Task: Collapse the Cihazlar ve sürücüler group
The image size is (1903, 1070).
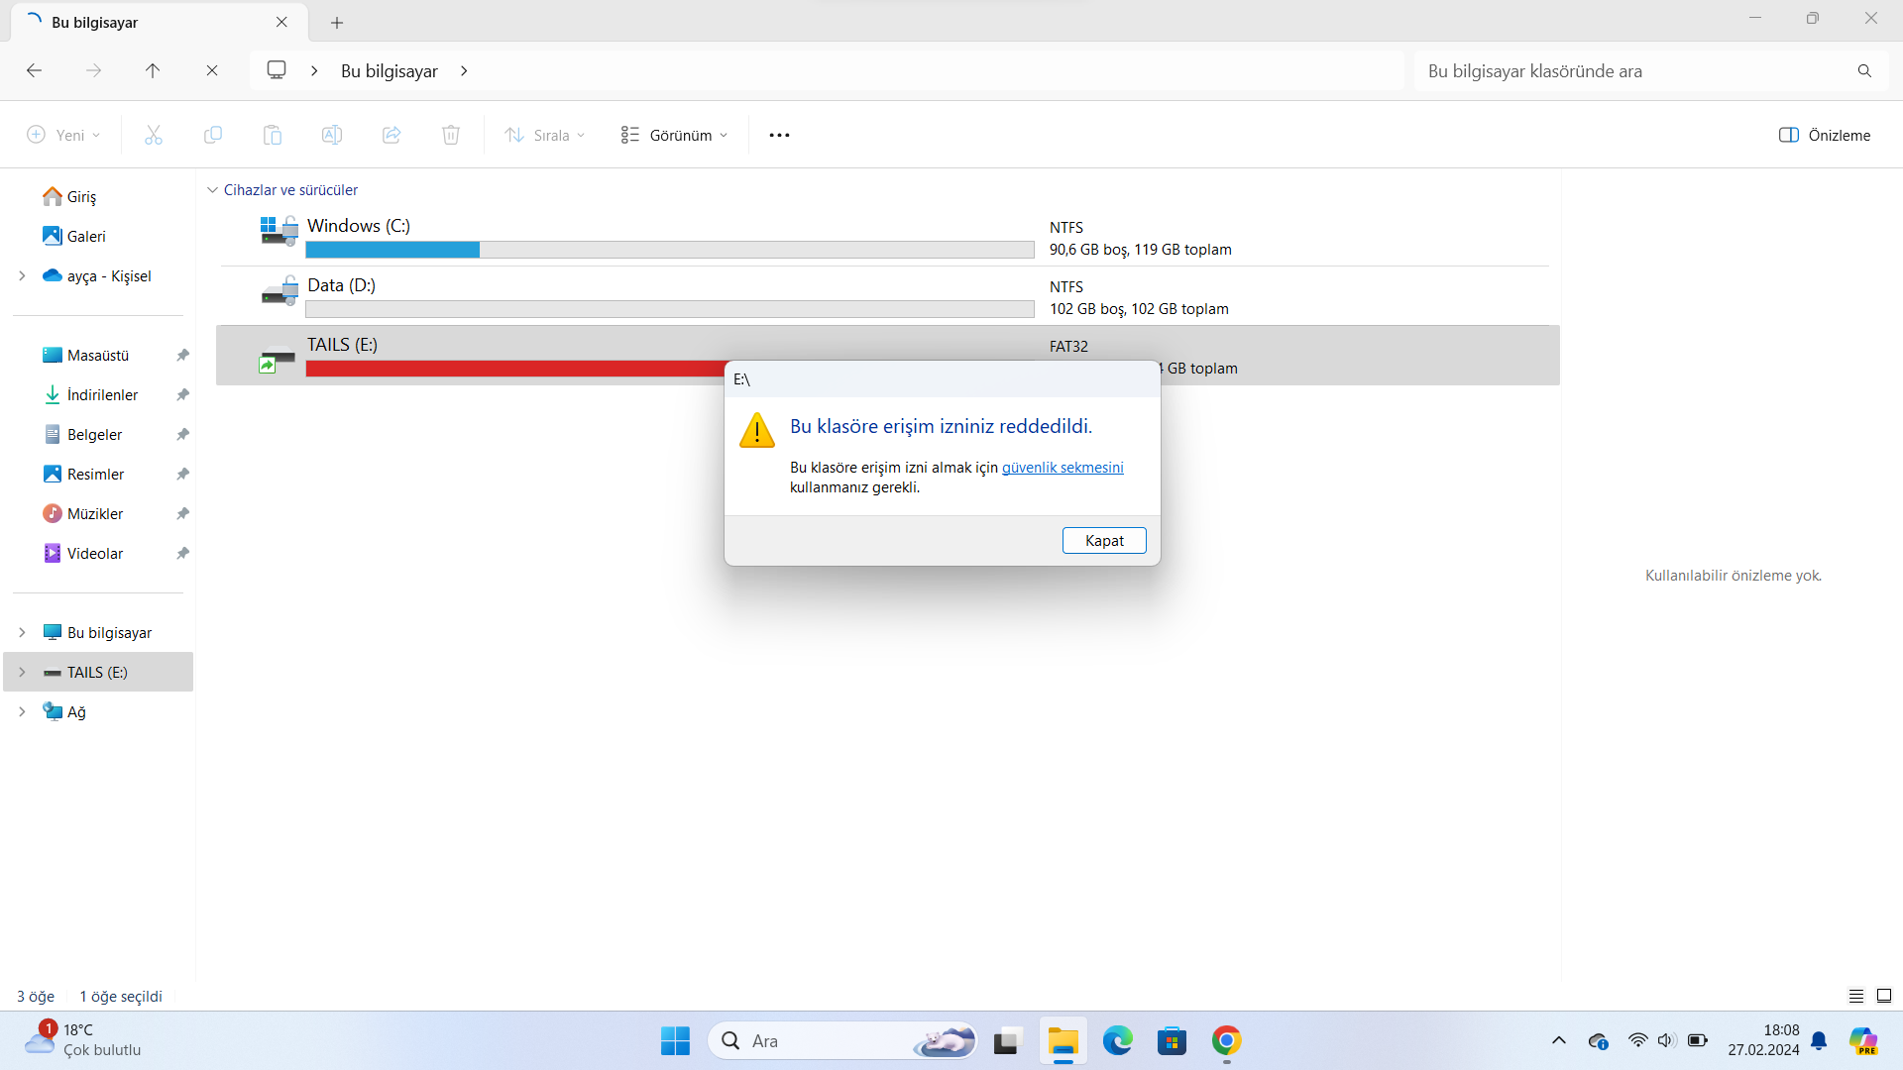Action: pos(212,190)
